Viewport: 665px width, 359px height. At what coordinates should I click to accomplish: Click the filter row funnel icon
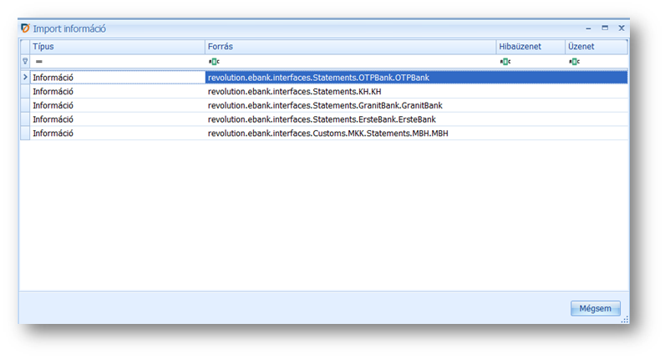(24, 62)
